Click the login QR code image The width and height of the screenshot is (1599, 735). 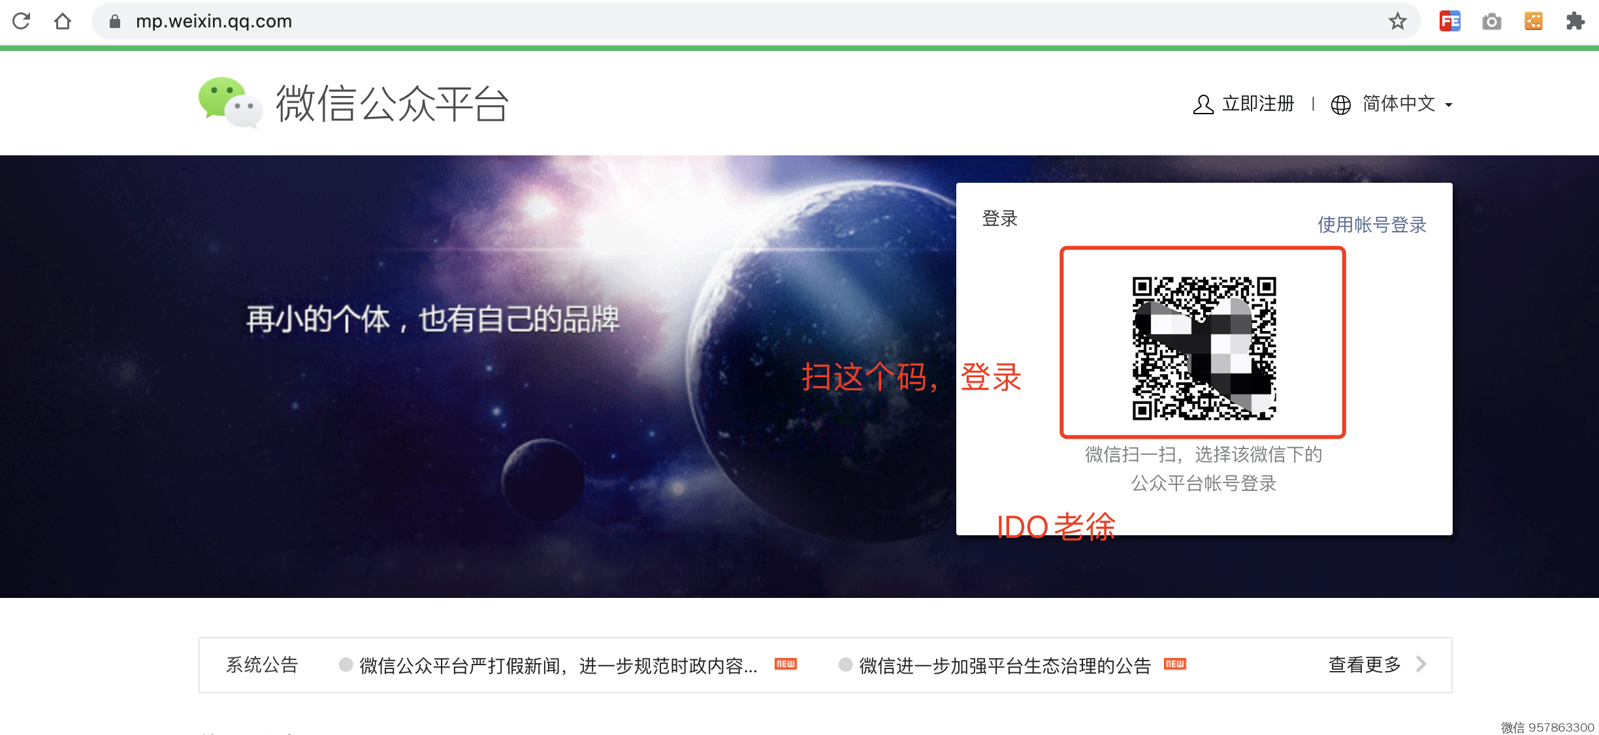point(1203,347)
